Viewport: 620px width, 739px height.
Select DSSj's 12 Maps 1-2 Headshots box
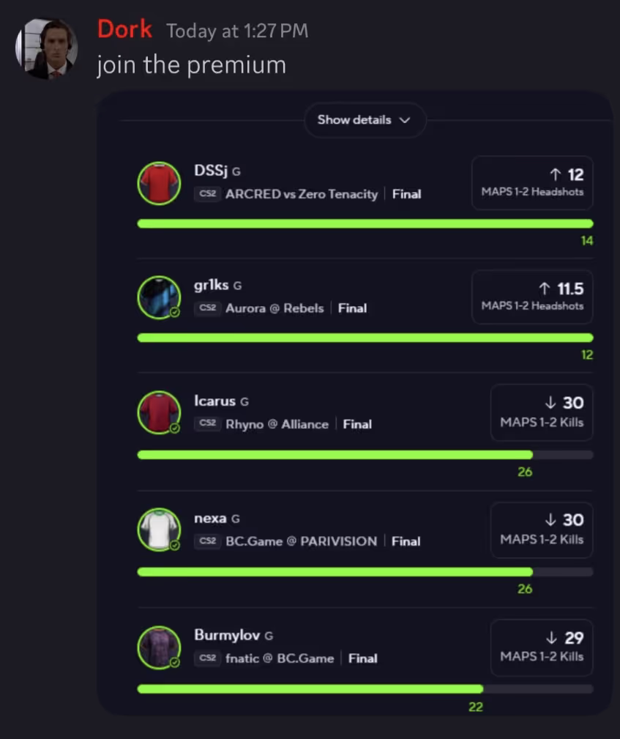(532, 182)
